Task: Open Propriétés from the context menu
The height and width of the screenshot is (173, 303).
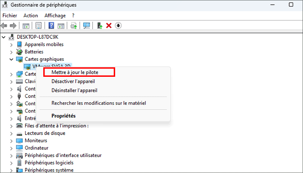Action: point(63,116)
